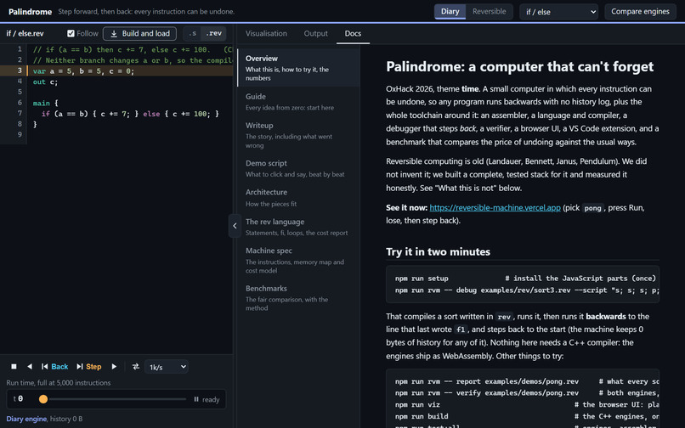The image size is (685, 428).
Task: Click the run forward play icon
Action: pyautogui.click(x=114, y=366)
